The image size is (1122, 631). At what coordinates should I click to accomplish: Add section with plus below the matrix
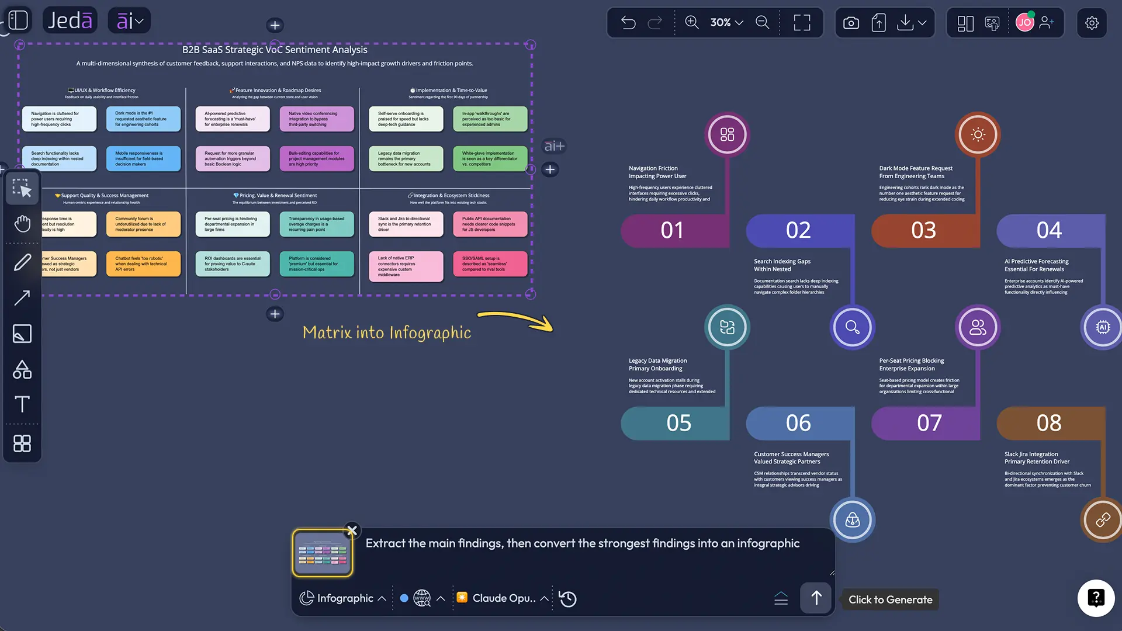tap(275, 314)
